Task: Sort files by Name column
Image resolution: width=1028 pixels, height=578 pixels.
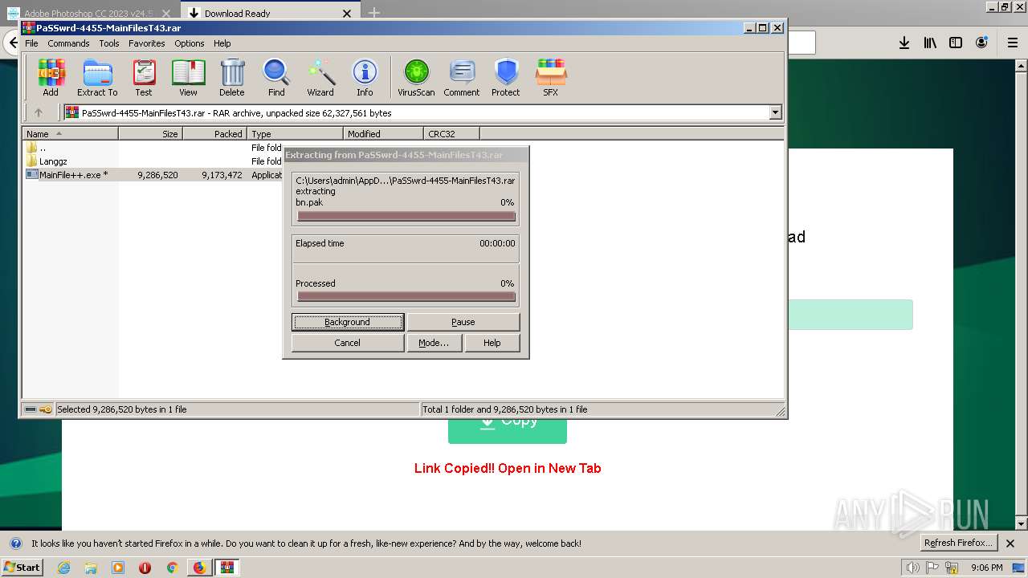Action: pyautogui.click(x=70, y=134)
